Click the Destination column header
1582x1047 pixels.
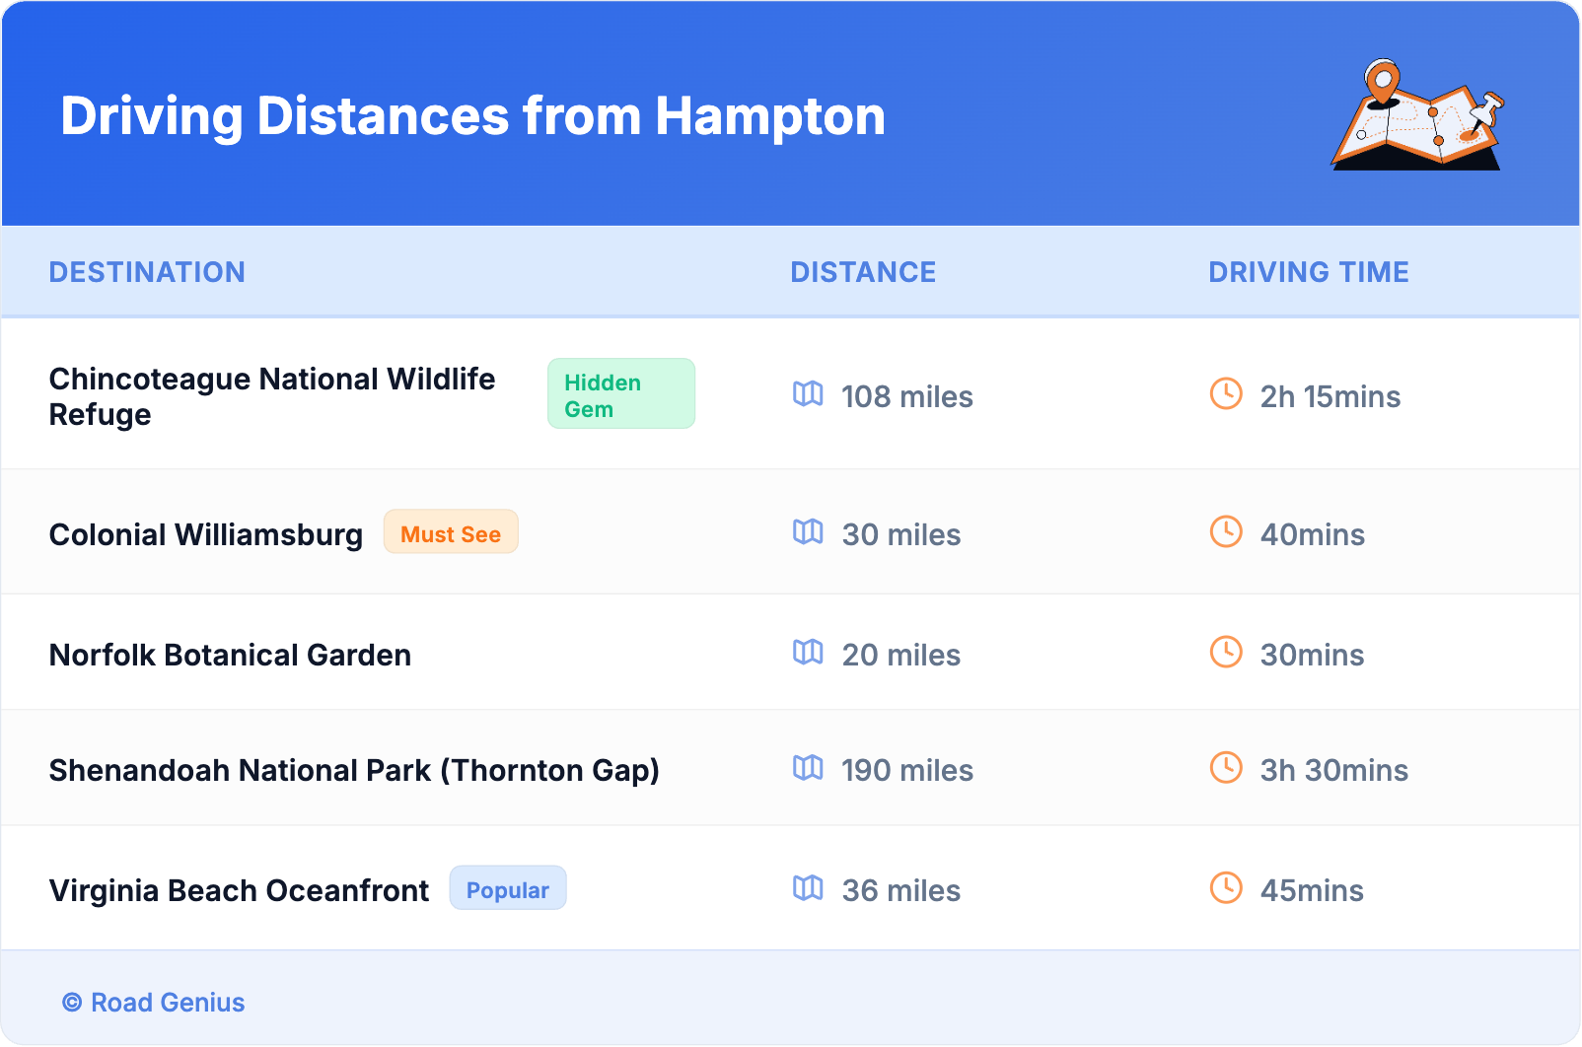pos(147,272)
